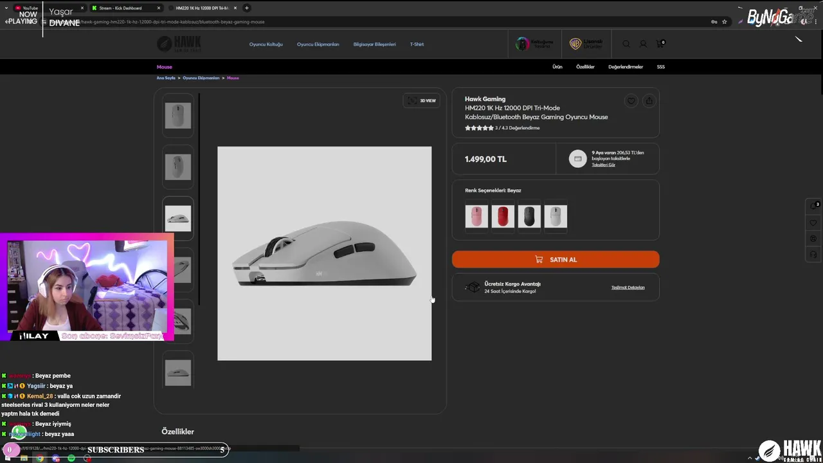Open Koltuğunu Tasarla banner link
The image size is (823, 463).
[535, 44]
